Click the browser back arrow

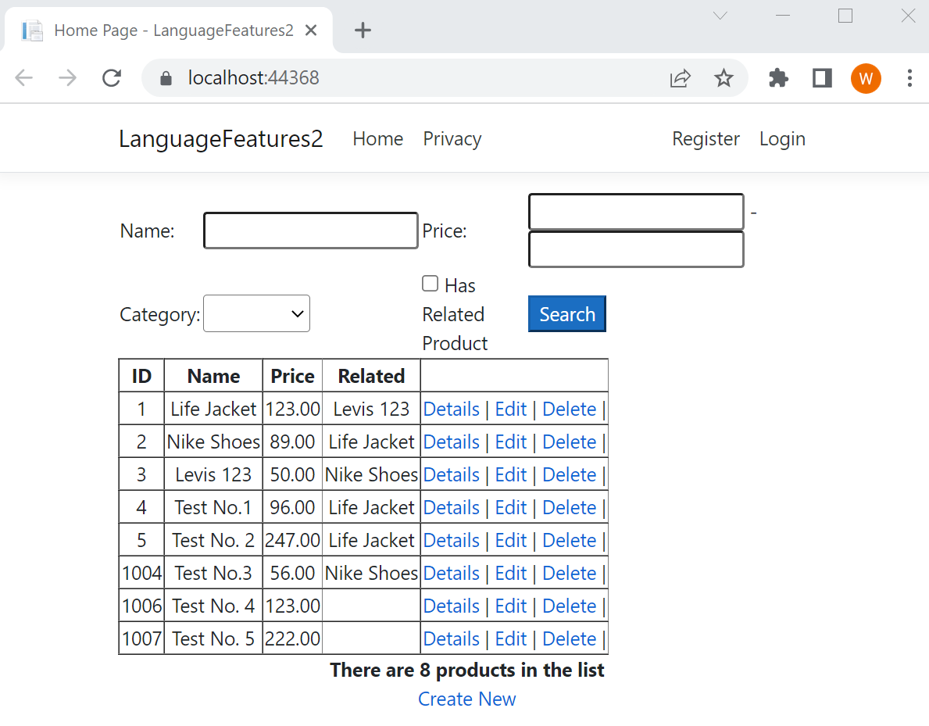tap(23, 78)
